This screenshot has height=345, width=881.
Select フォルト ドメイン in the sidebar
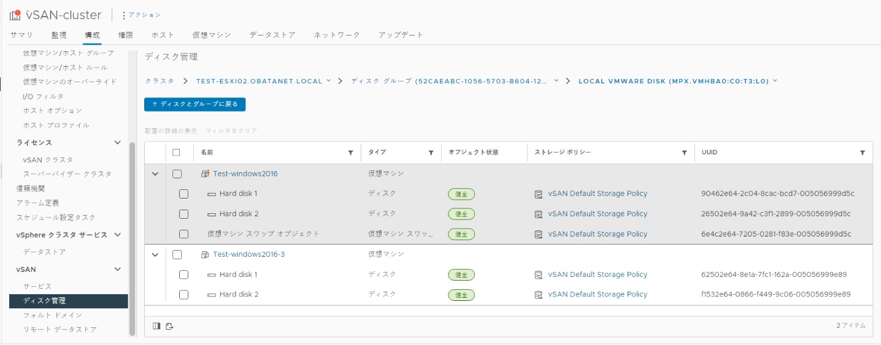pos(52,315)
